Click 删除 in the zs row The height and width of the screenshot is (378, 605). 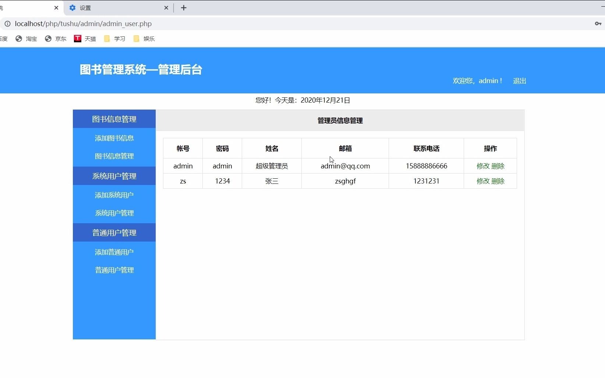pyautogui.click(x=498, y=181)
